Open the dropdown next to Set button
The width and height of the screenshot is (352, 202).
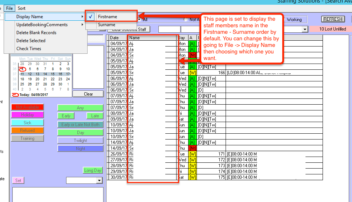[x=99, y=181]
